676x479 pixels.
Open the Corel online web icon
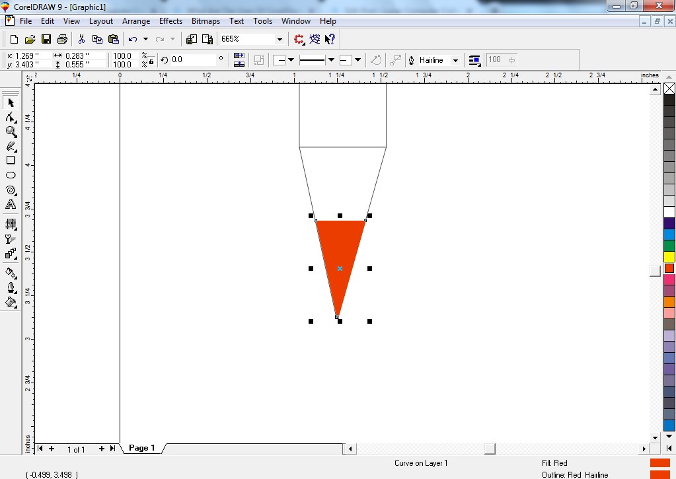(x=315, y=39)
